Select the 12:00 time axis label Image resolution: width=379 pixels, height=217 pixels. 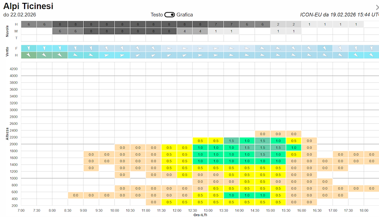[177, 210]
